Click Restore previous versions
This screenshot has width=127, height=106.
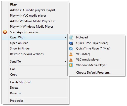(27, 54)
